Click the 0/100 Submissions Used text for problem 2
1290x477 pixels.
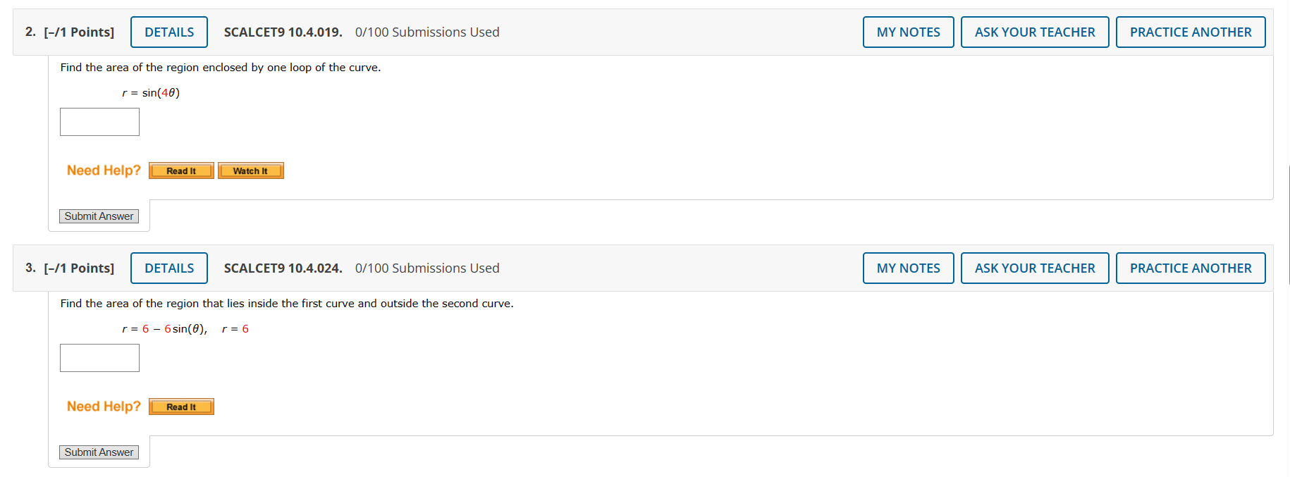pyautogui.click(x=427, y=32)
